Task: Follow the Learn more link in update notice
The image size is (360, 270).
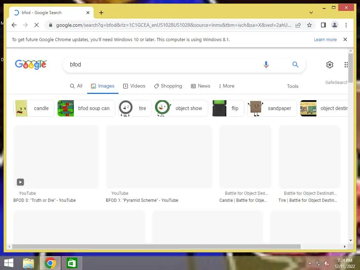Action: point(325,39)
